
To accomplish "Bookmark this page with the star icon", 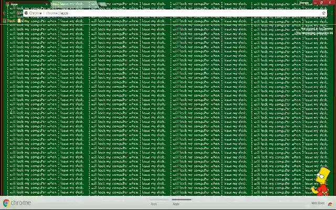I will pyautogui.click(x=323, y=13).
